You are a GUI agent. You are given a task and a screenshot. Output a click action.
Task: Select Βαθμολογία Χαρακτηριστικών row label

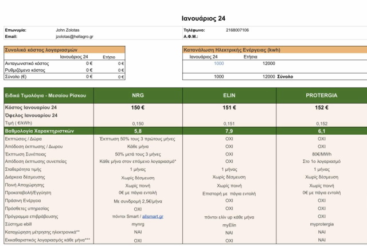40,131
